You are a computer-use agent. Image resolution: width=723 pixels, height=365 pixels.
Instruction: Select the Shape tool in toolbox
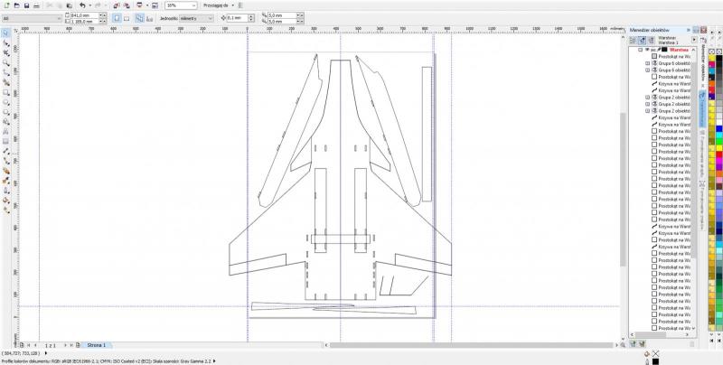pyautogui.click(x=5, y=42)
